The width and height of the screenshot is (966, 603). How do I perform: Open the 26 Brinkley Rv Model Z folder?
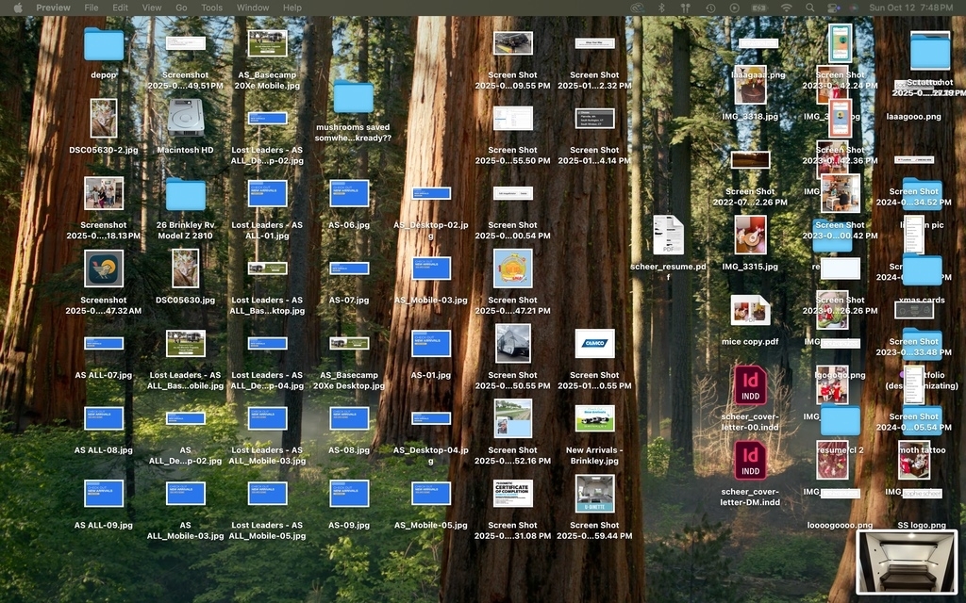tap(185, 194)
